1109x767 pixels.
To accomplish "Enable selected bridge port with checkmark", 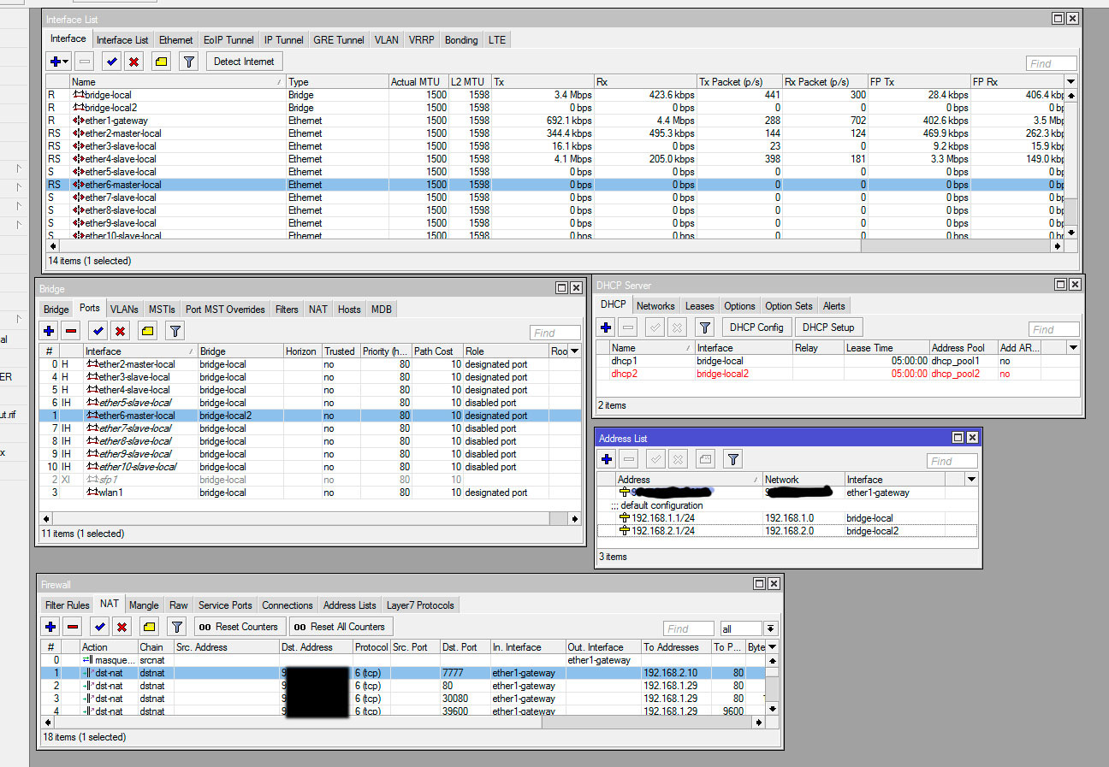I will [98, 331].
